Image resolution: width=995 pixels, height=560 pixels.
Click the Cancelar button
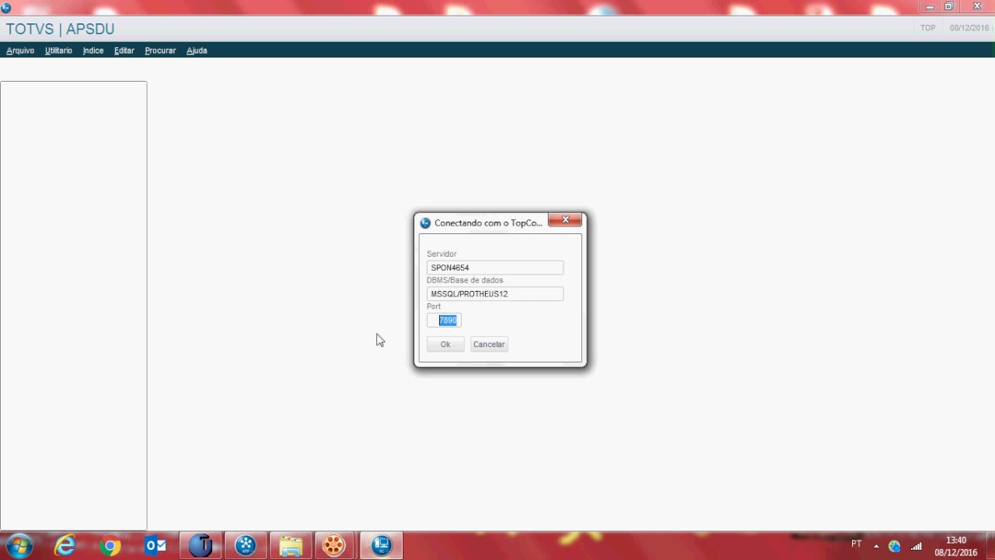489,345
